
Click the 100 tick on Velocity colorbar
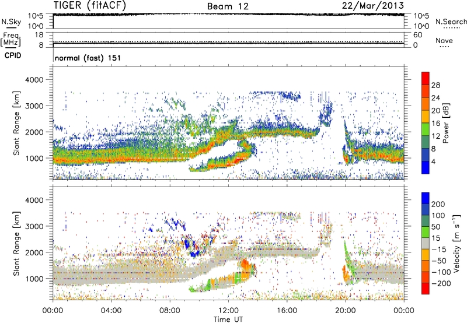pos(438,215)
